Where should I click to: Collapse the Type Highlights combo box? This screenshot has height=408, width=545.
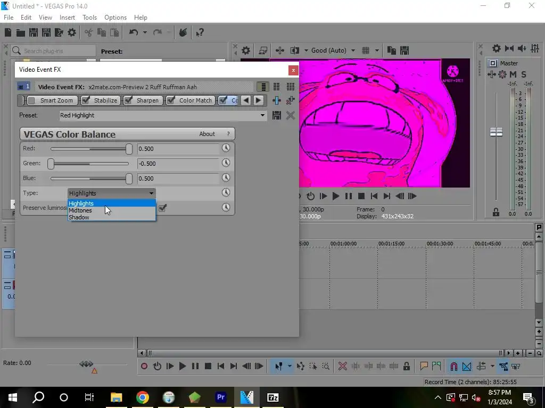(151, 193)
